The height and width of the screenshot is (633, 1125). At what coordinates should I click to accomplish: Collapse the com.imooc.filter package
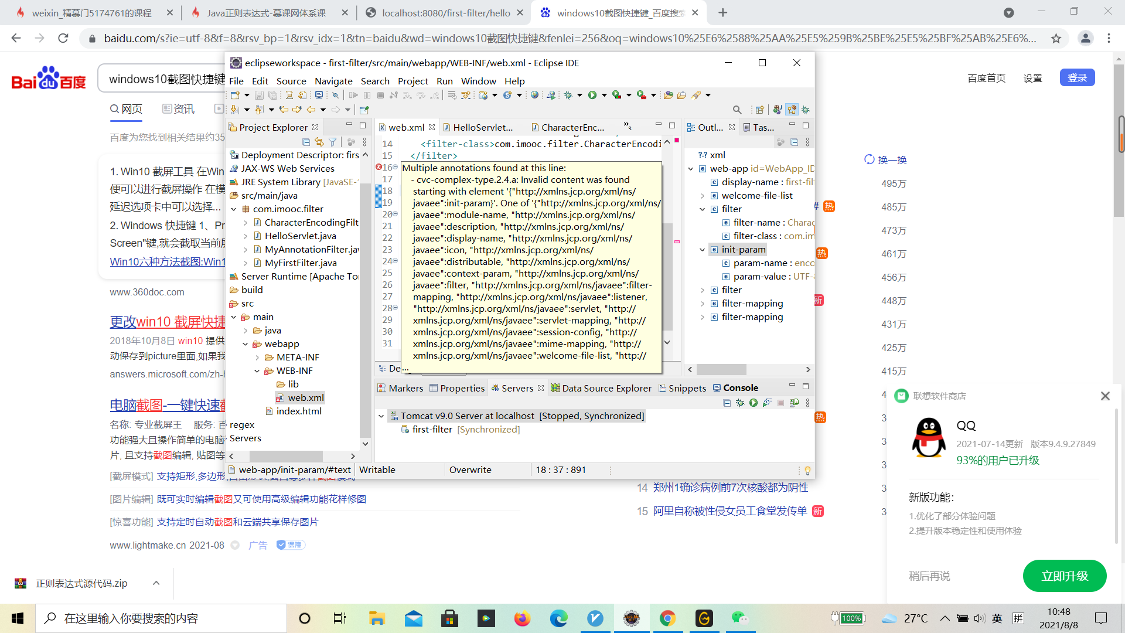(234, 209)
